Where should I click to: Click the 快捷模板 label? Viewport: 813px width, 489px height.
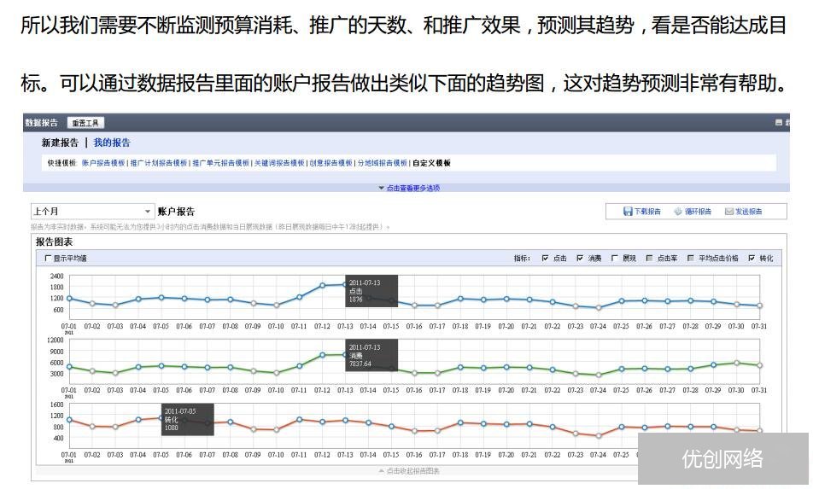61,163
